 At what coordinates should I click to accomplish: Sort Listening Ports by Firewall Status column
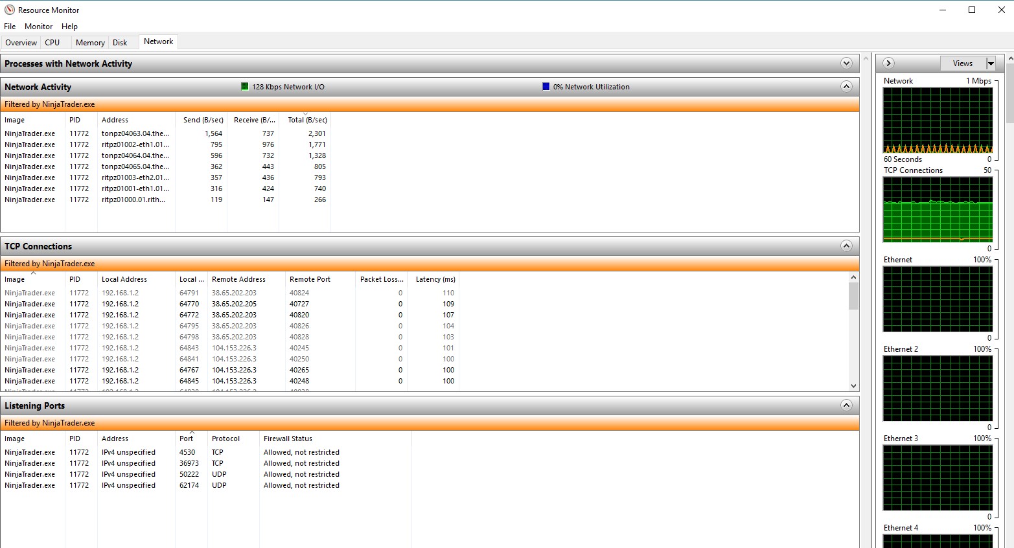pyautogui.click(x=335, y=439)
